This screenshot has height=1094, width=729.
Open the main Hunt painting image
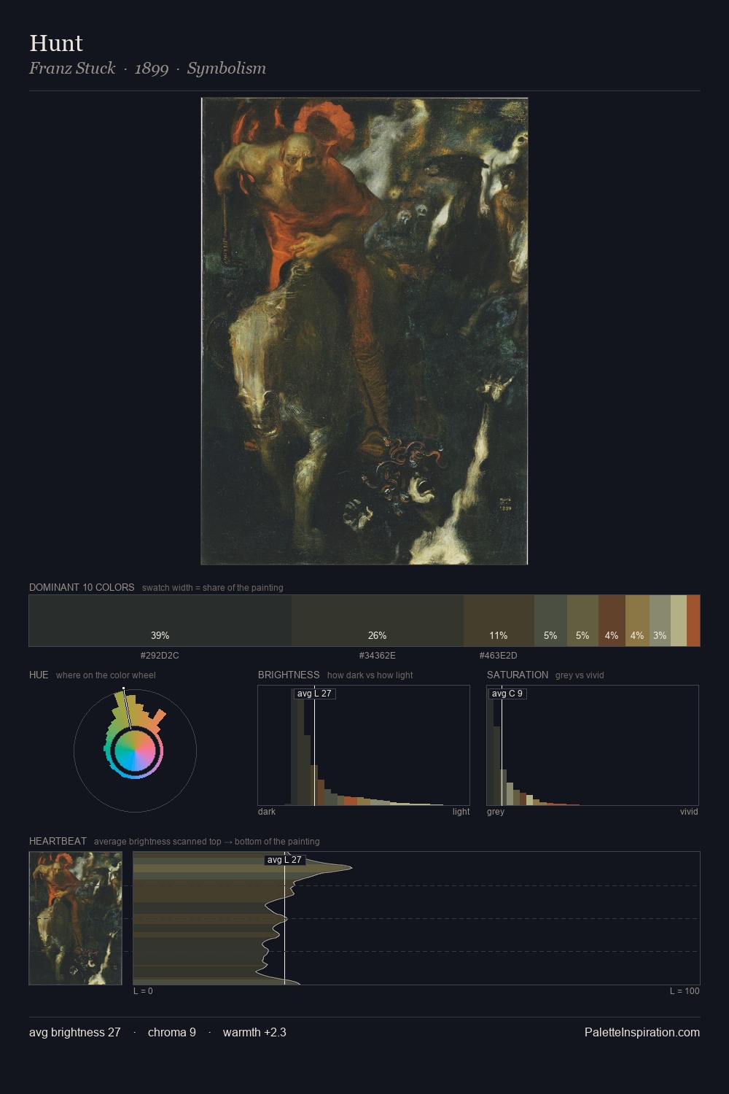tap(364, 331)
